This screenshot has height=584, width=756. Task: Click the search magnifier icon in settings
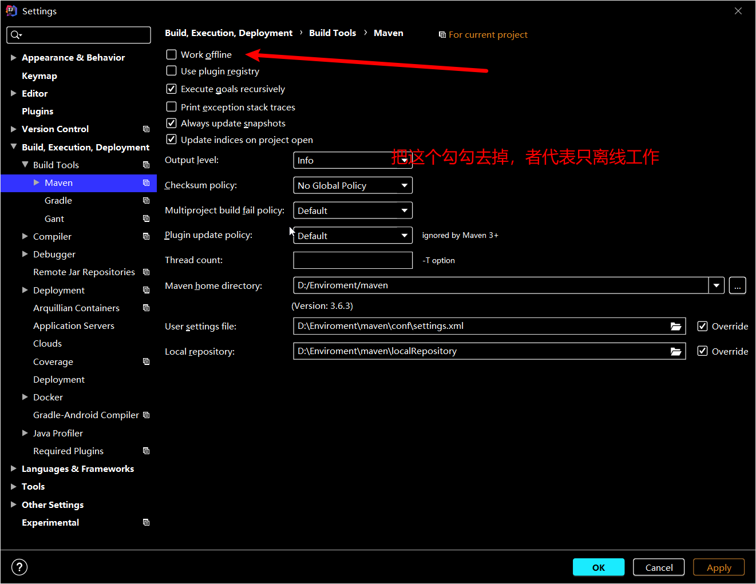[15, 35]
